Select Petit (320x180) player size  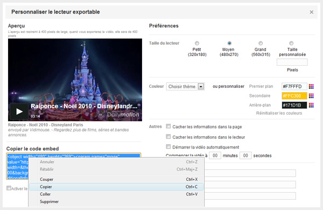pos(197,43)
